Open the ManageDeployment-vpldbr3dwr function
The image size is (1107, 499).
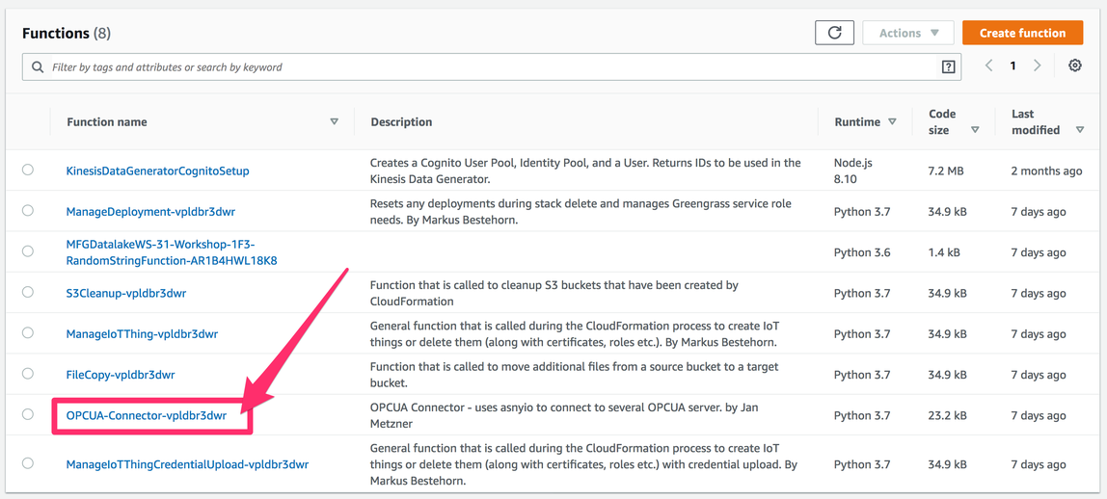pyautogui.click(x=150, y=211)
